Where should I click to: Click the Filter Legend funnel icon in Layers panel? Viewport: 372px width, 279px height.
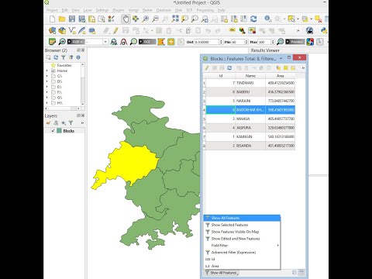click(x=71, y=123)
